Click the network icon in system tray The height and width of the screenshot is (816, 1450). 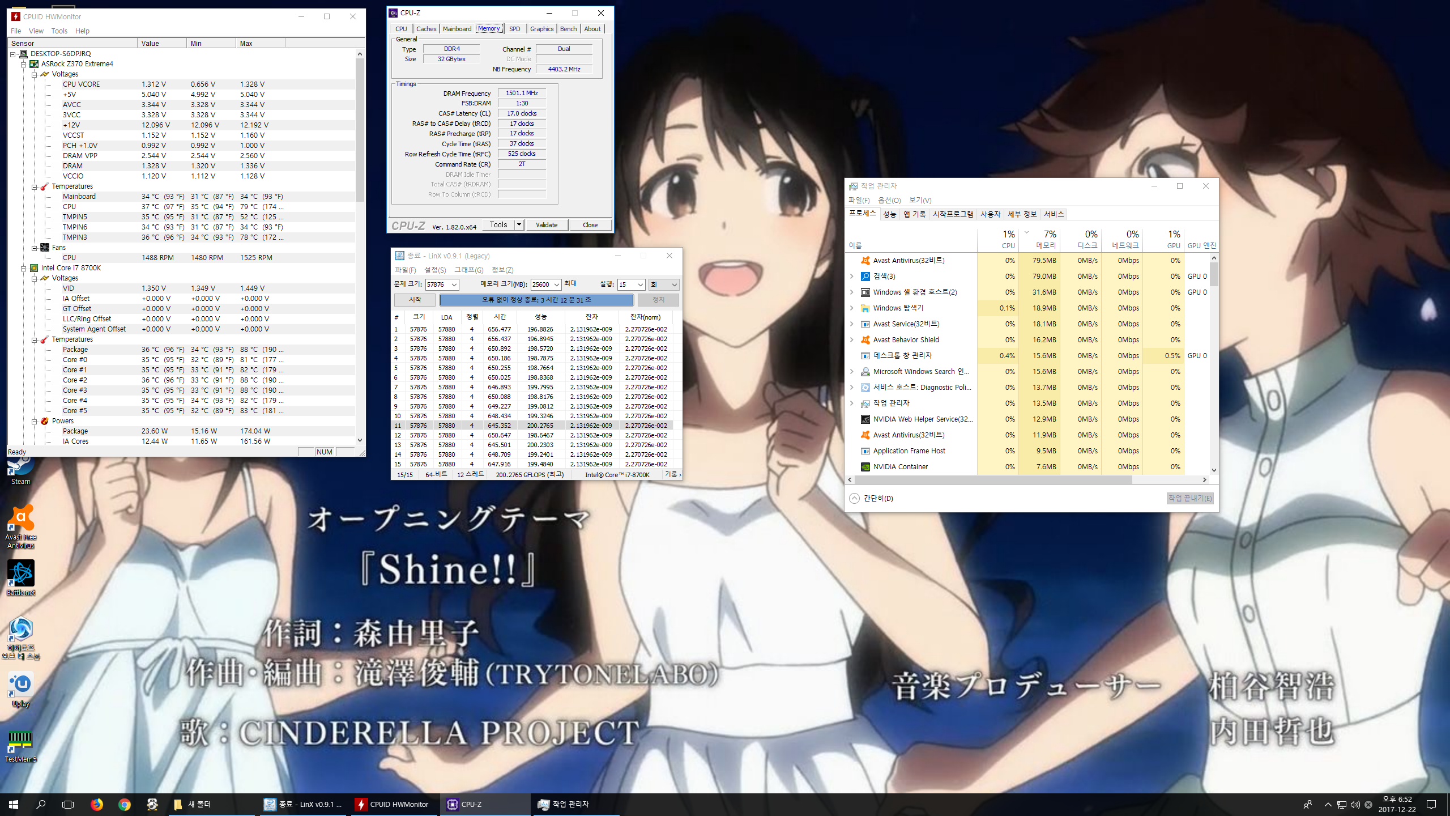click(1341, 805)
